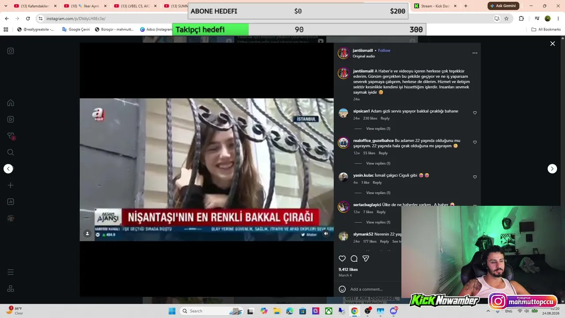
Task: Like sipsican1's comment
Action: (475, 113)
